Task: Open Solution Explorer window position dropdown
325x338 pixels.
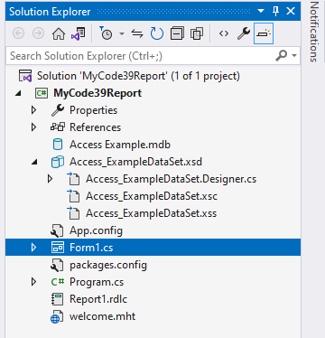Action: tap(261, 12)
